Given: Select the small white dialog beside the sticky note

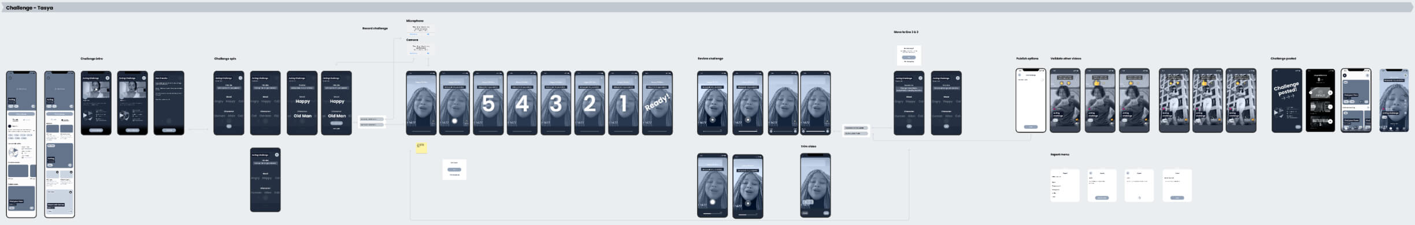Looking at the screenshot, I should coord(454,170).
